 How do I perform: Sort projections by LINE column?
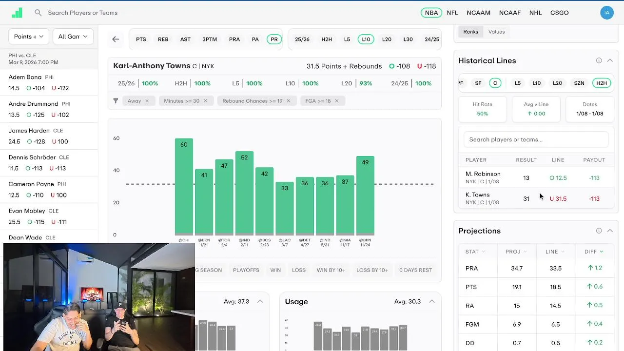(x=555, y=252)
